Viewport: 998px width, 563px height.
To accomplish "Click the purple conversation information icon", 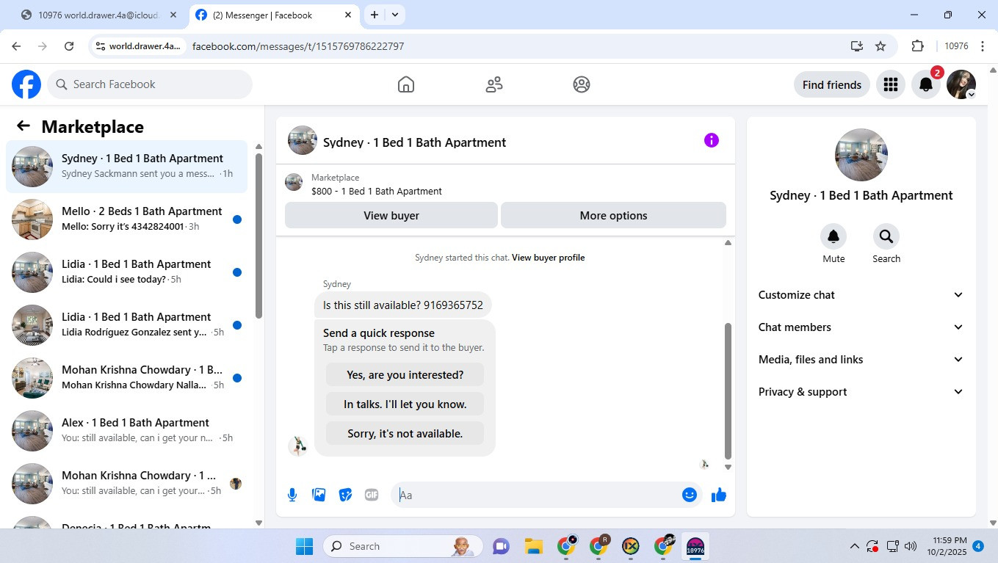I will pos(711,140).
